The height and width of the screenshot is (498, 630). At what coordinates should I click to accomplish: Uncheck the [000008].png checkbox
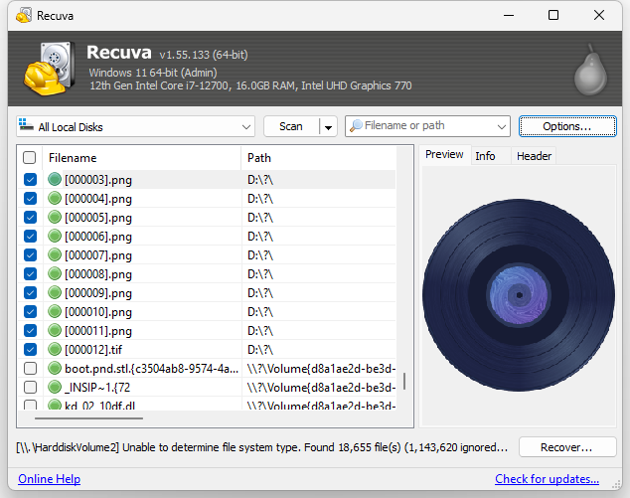tap(30, 273)
